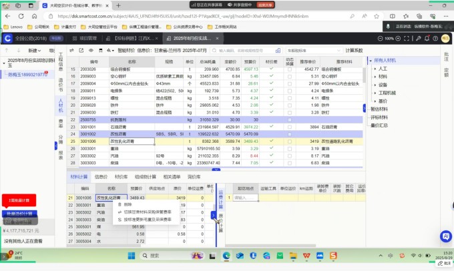This screenshot has width=454, height=271.
Task: Click the 切换甘肃材料采购保管费率 menu icon
Action: point(120,212)
